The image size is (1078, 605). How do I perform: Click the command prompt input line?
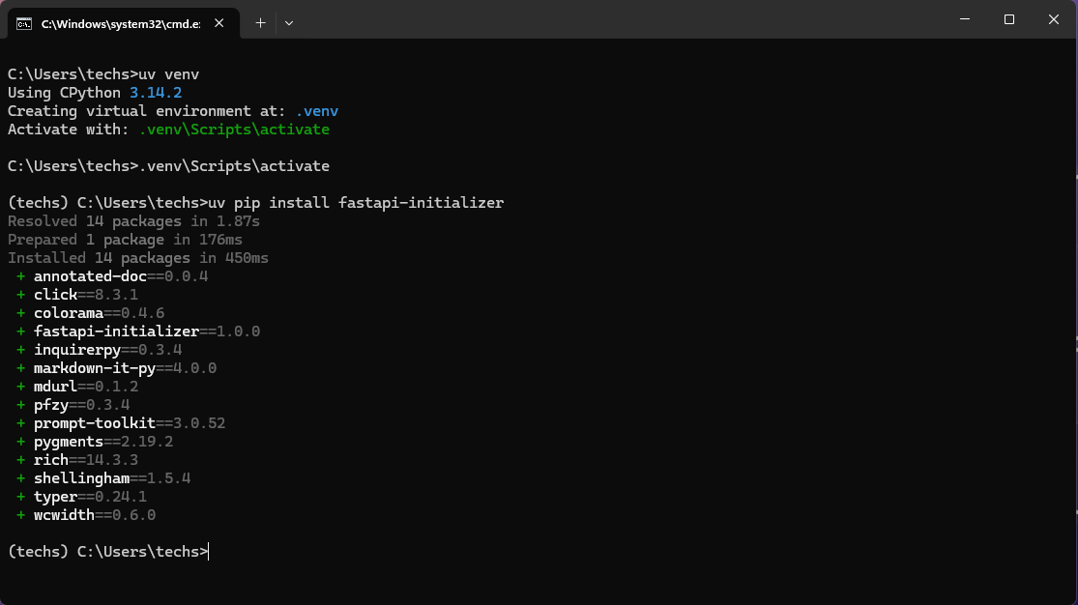tap(108, 552)
